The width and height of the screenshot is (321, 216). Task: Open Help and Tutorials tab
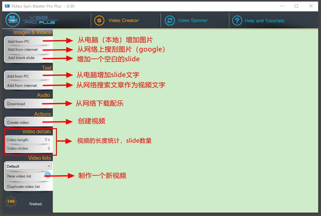click(x=264, y=21)
